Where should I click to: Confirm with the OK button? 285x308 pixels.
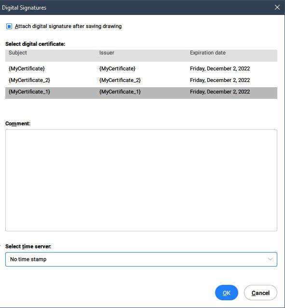[x=227, y=293]
